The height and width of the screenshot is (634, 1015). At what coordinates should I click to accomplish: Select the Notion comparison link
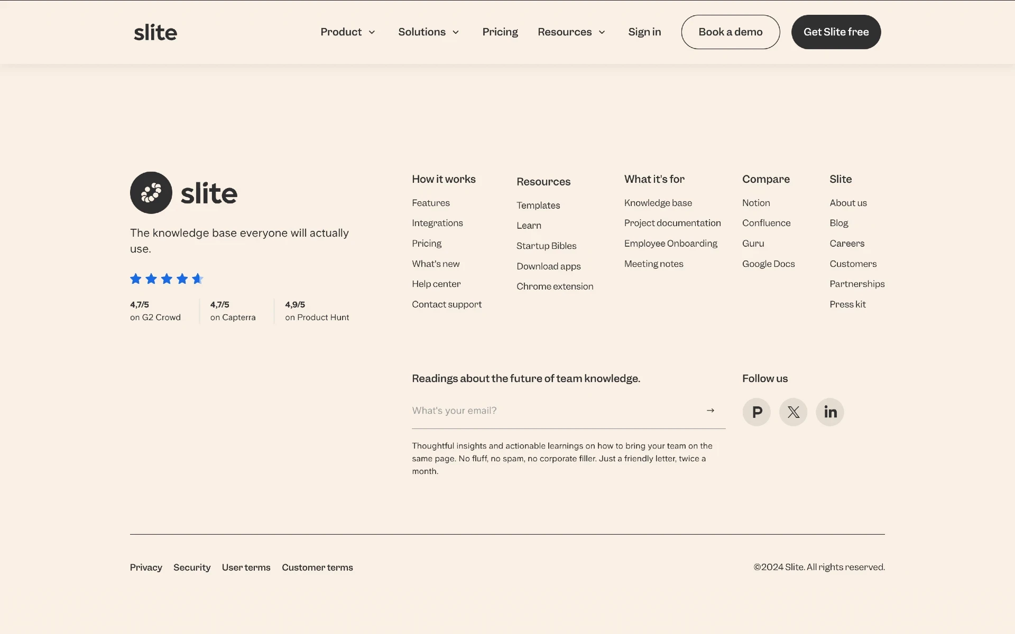[755, 203]
